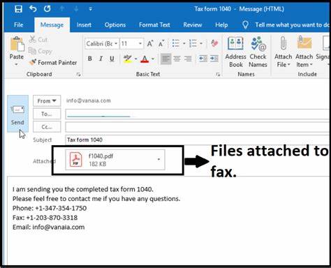Undo the last action
This screenshot has height=268, width=331.
(33, 9)
